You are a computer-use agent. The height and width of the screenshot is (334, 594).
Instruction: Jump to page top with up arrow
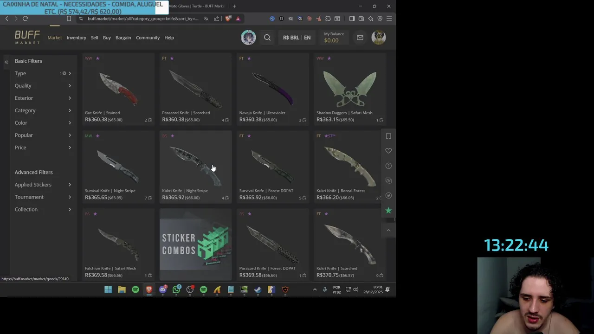point(388,230)
